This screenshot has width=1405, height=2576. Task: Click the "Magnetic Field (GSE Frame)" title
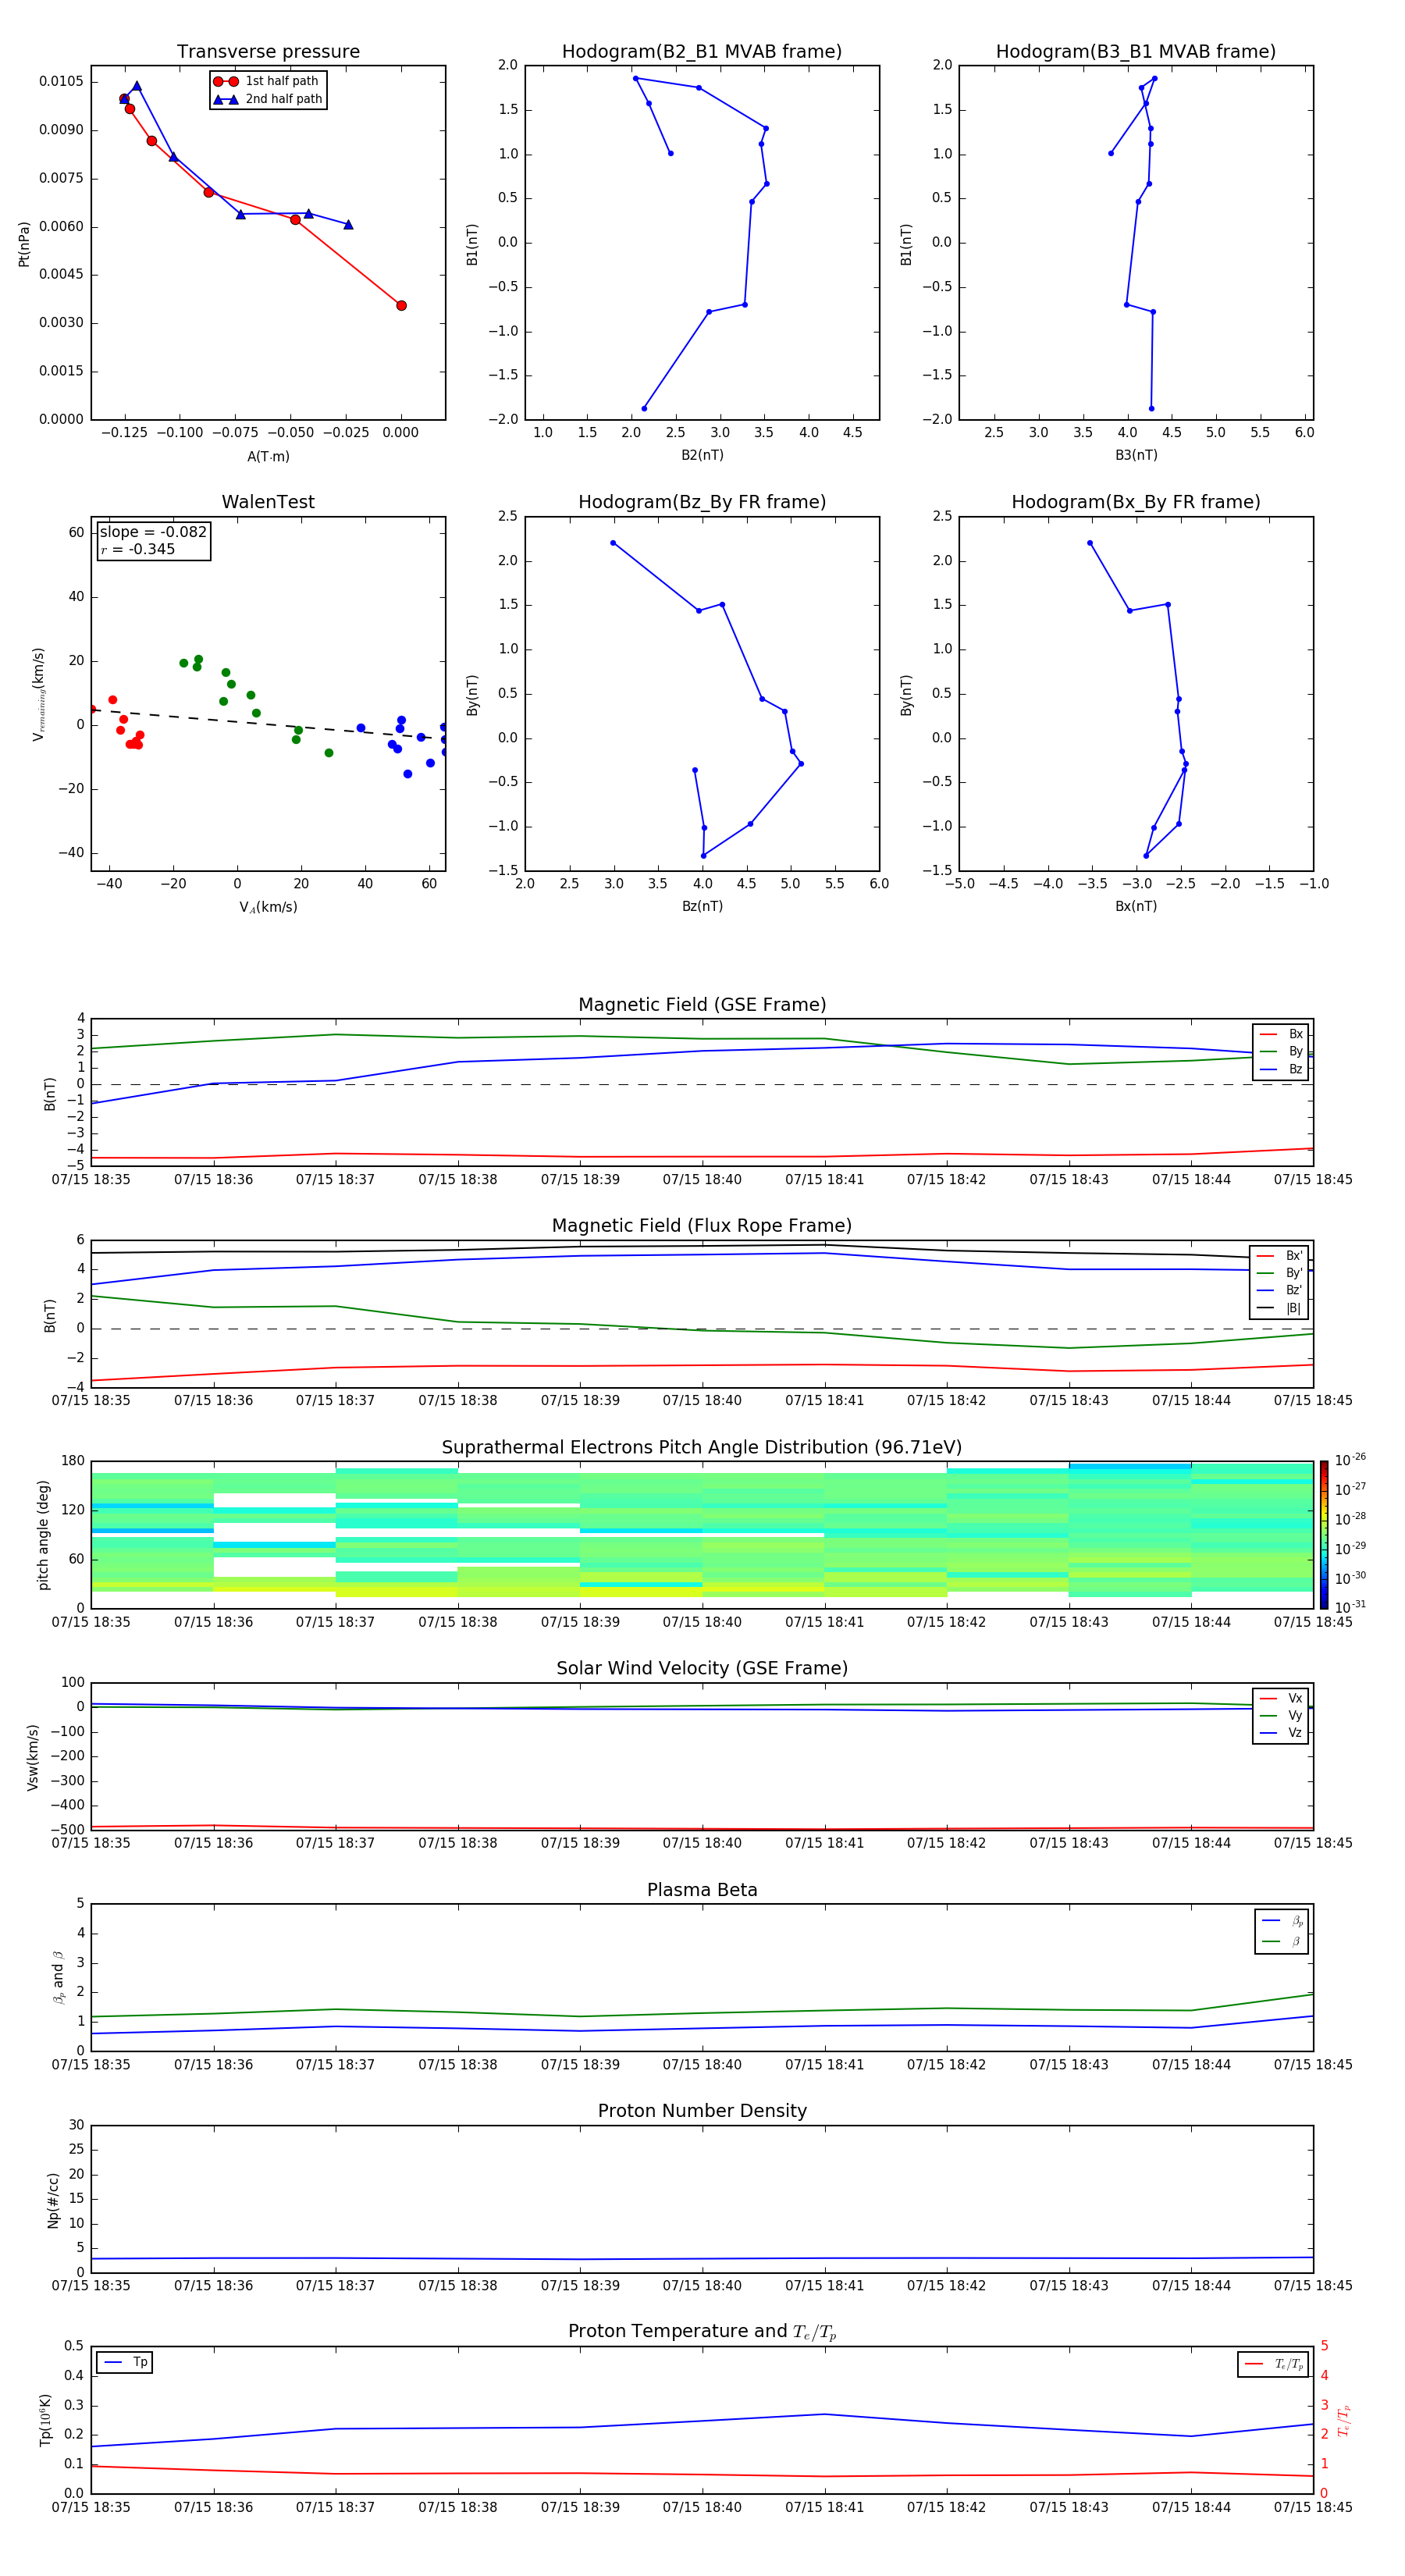(702, 1005)
